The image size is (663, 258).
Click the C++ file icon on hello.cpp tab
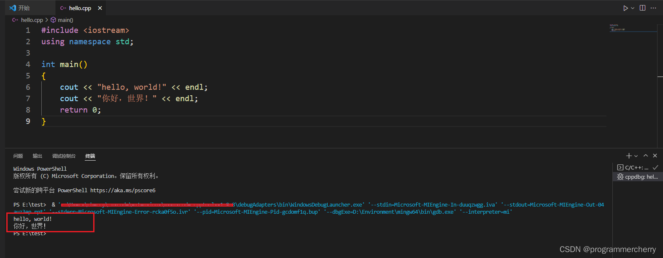(x=63, y=8)
